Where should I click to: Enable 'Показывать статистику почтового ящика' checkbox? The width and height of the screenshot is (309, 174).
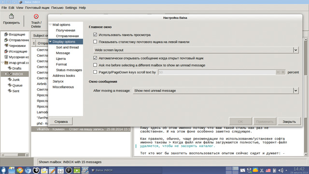[95, 42]
